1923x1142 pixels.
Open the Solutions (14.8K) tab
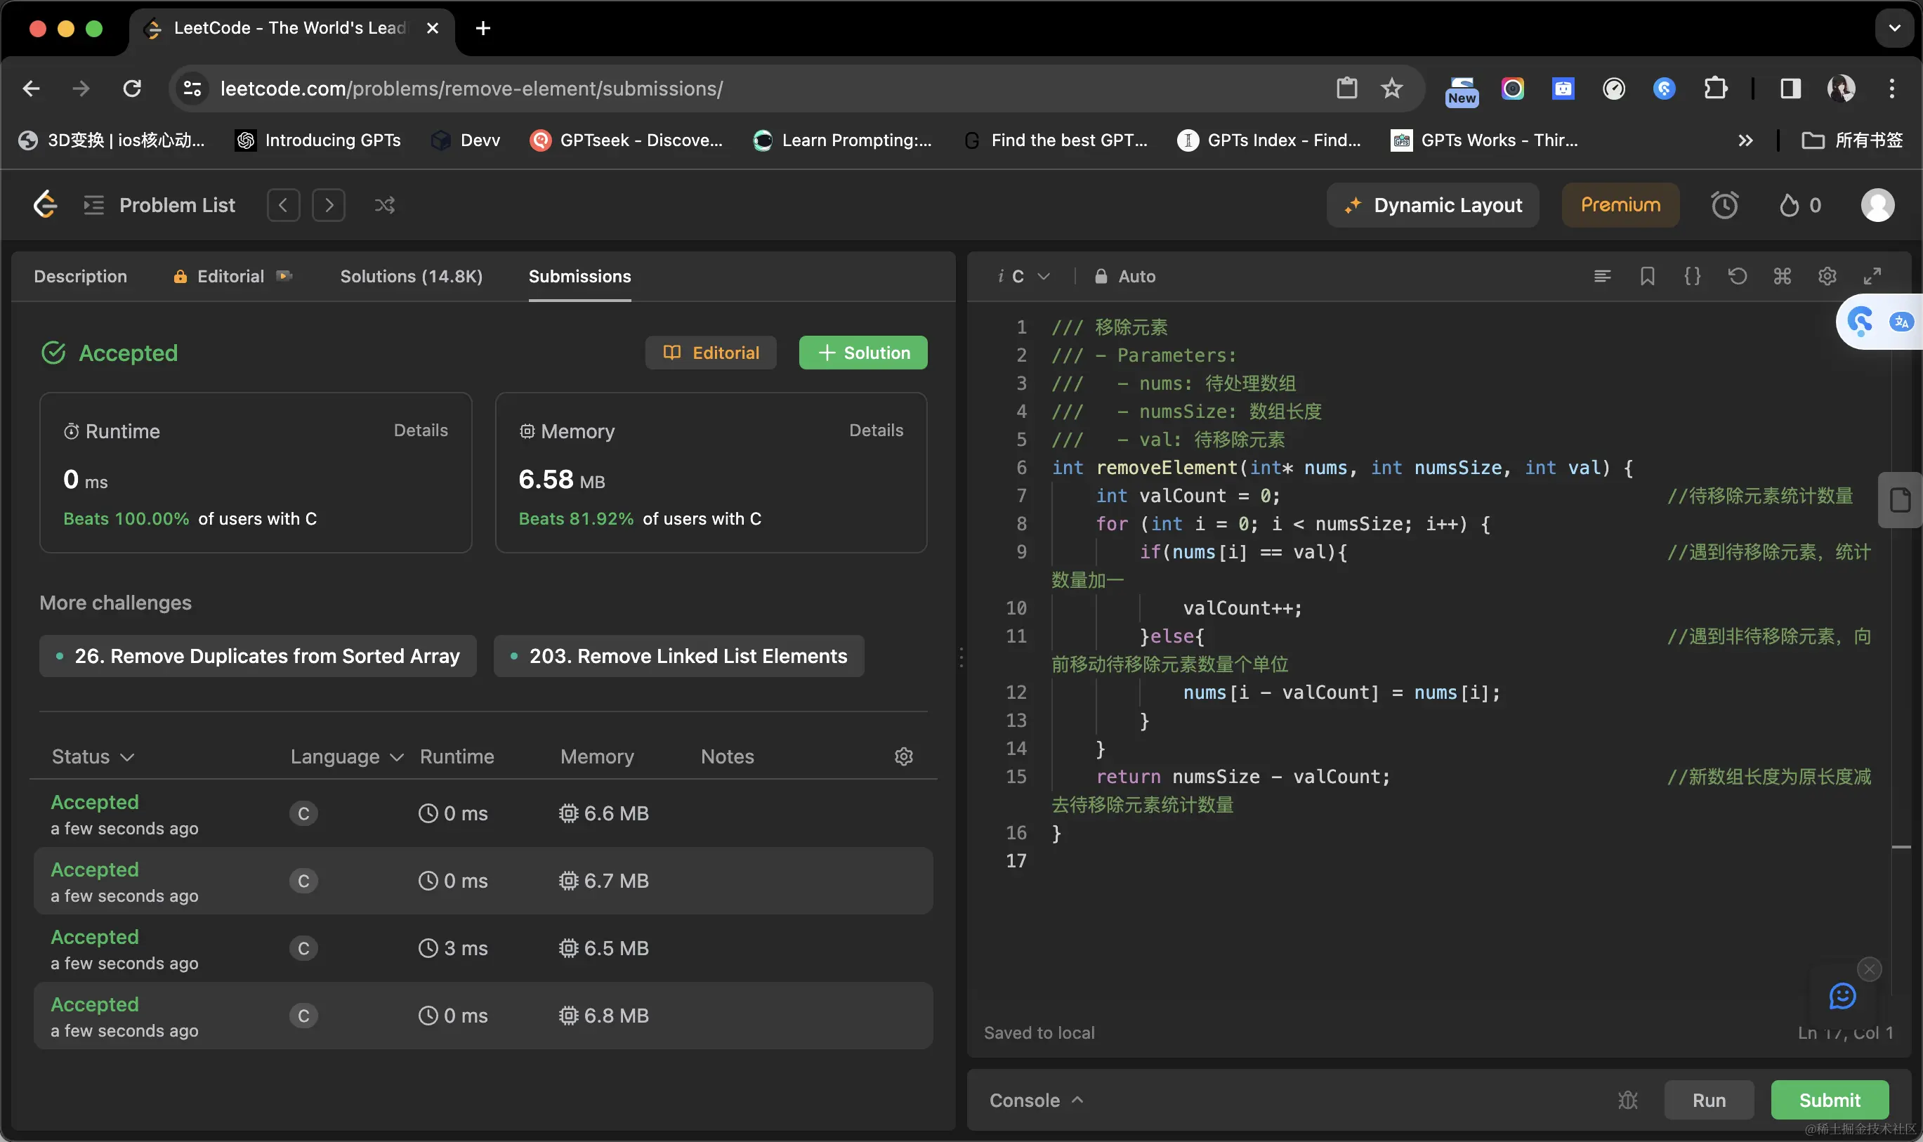(411, 276)
